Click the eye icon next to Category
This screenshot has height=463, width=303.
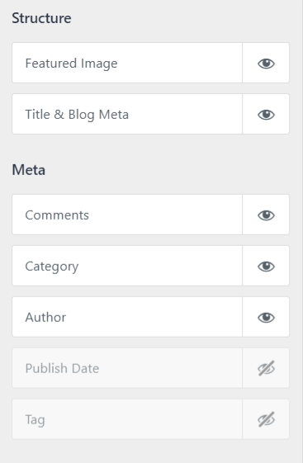click(x=266, y=267)
